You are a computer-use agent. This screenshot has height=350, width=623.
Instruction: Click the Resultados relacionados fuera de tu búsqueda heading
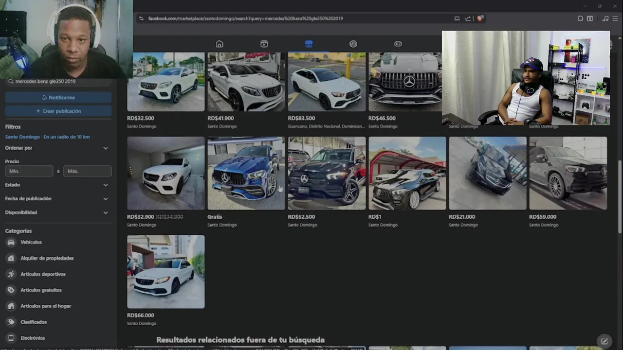click(240, 340)
